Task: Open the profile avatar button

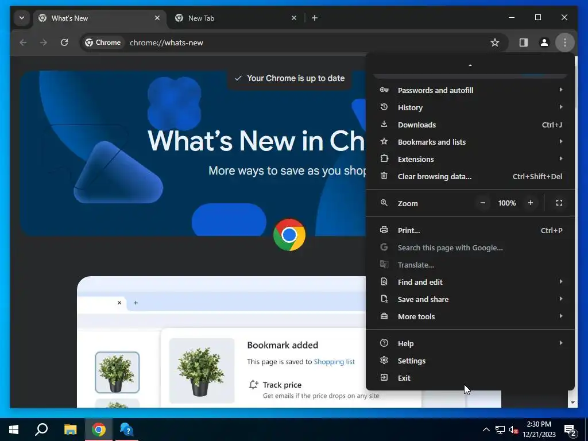Action: (544, 42)
